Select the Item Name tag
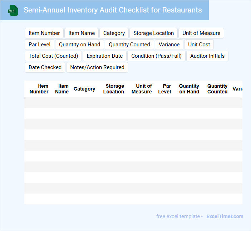 82,33
